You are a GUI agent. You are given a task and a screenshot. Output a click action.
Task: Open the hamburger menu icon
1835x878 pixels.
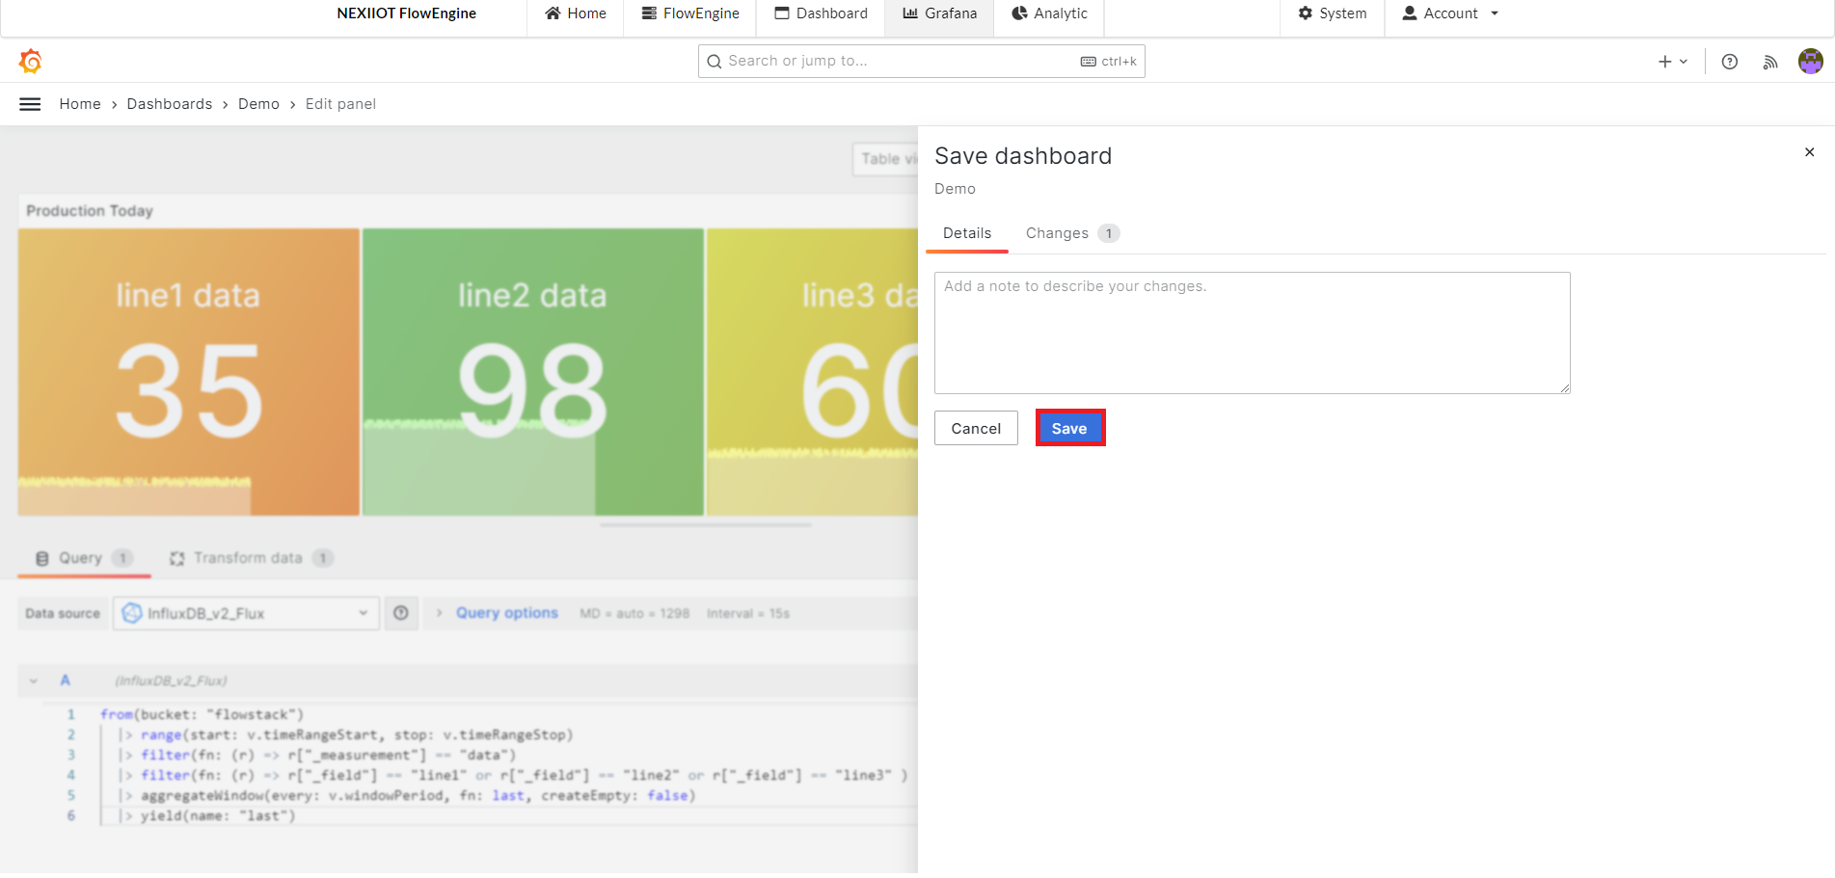[30, 104]
